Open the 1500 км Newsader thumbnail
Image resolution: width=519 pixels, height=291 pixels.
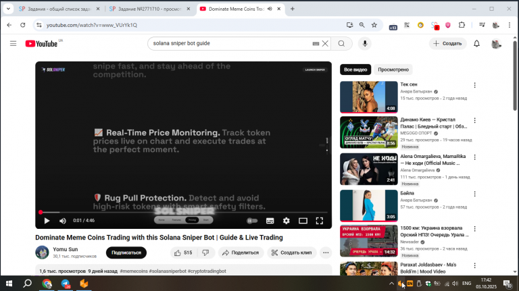pyautogui.click(x=369, y=241)
